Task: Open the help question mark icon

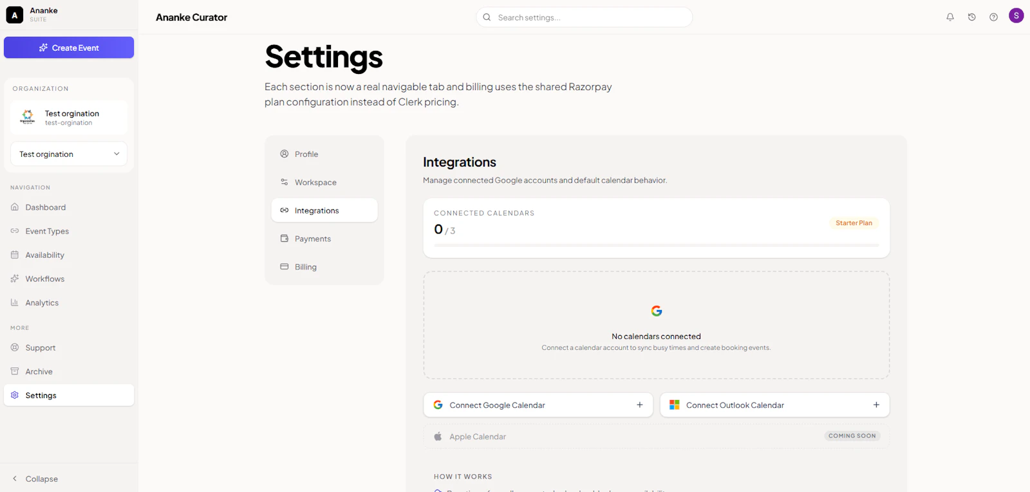Action: point(994,17)
